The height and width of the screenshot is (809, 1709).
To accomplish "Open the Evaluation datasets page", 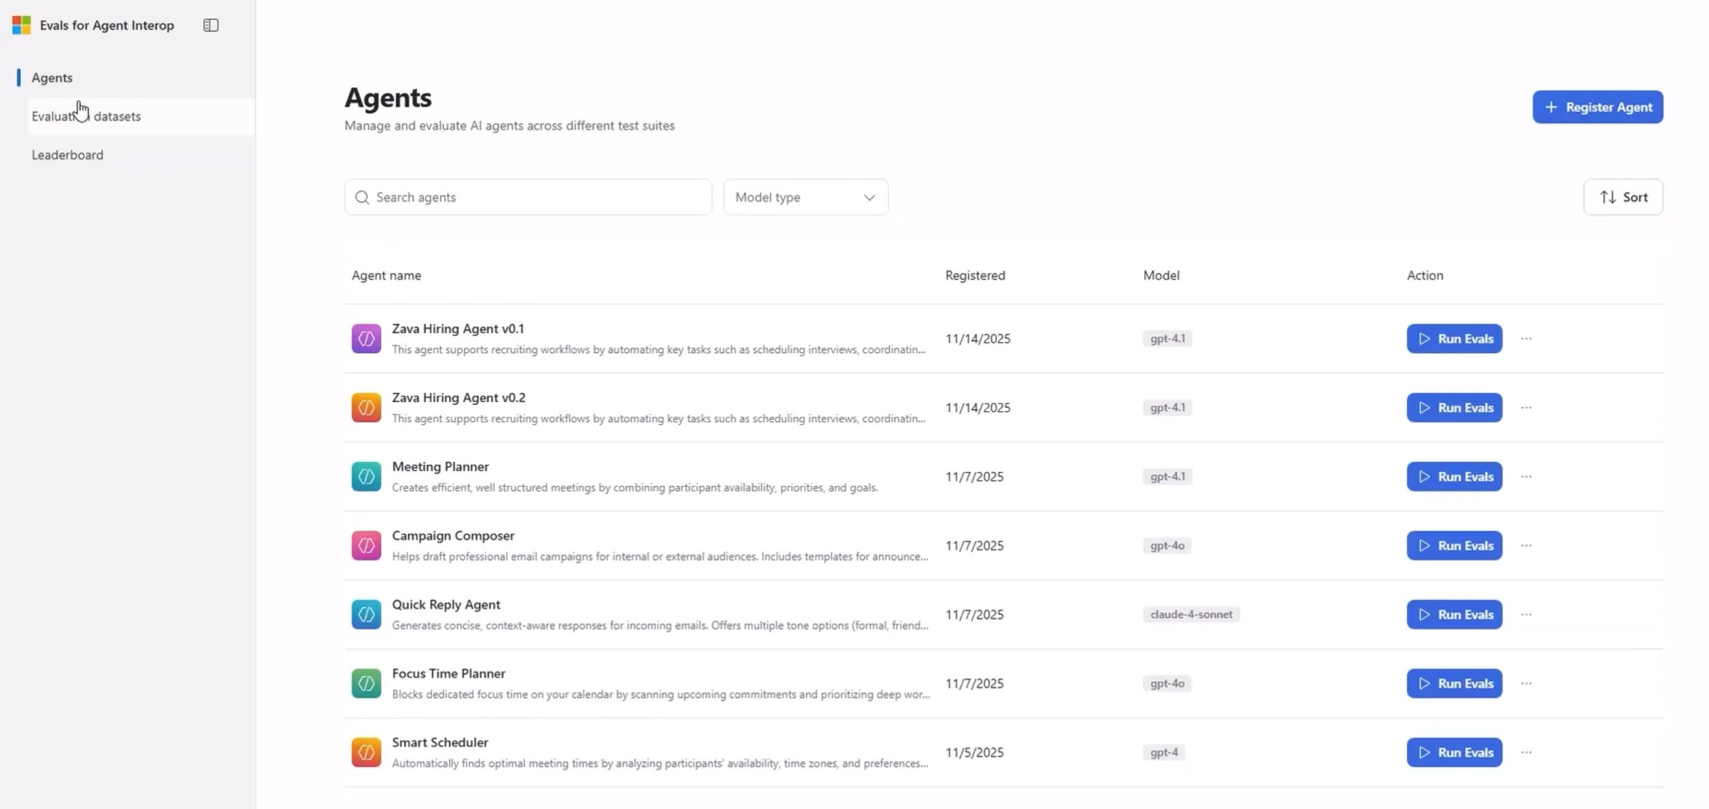I will (x=86, y=116).
